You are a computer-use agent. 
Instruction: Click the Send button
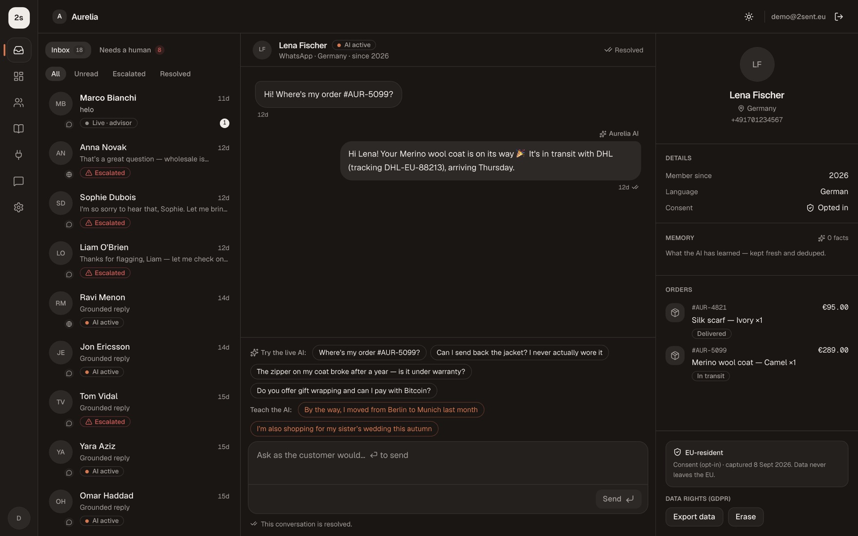(618, 499)
